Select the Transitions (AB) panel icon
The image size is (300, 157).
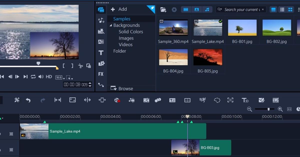pos(101,41)
